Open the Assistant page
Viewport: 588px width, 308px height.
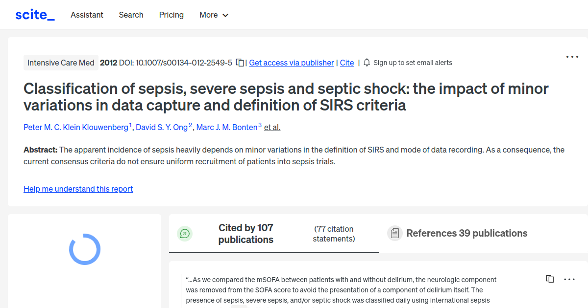point(87,15)
